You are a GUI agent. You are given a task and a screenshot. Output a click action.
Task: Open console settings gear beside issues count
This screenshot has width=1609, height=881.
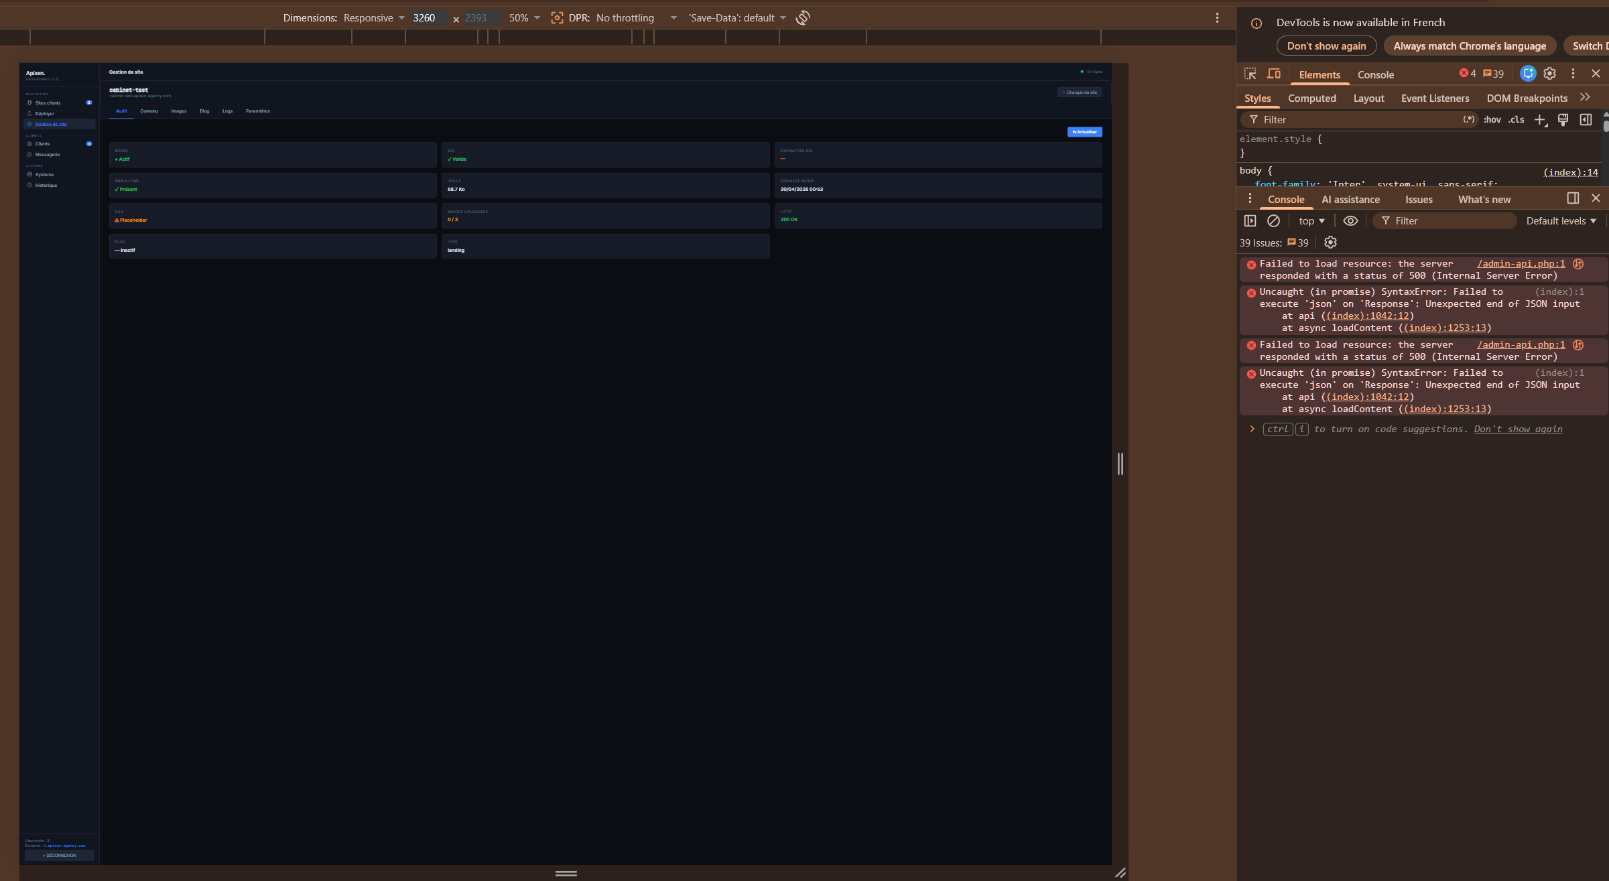tap(1330, 243)
